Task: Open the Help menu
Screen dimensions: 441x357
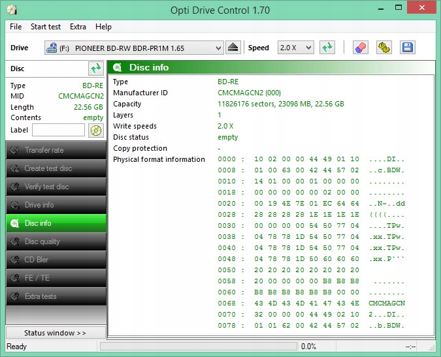Action: click(103, 27)
